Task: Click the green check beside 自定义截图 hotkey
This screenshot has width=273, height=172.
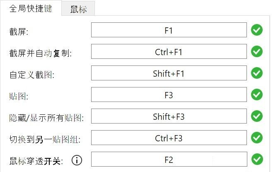Action: pos(257,73)
